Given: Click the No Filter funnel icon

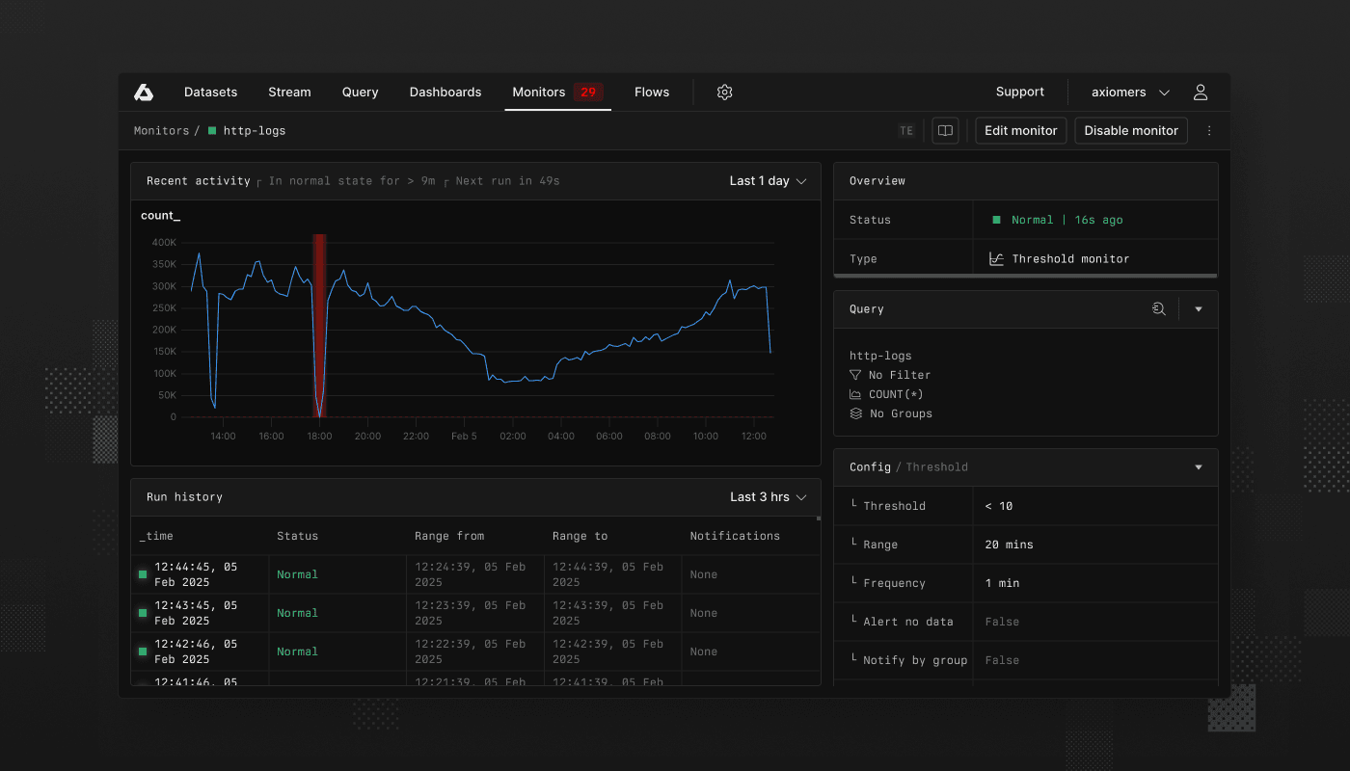Looking at the screenshot, I should (855, 375).
